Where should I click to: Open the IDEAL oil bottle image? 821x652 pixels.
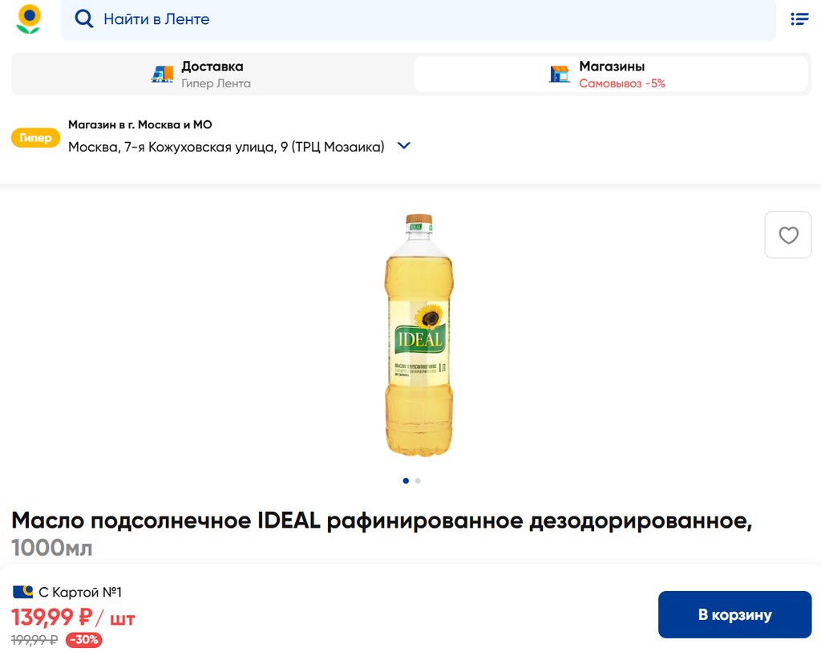419,334
